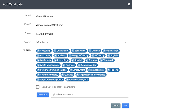
Task: Focus the Name input field
Action: [82, 16]
